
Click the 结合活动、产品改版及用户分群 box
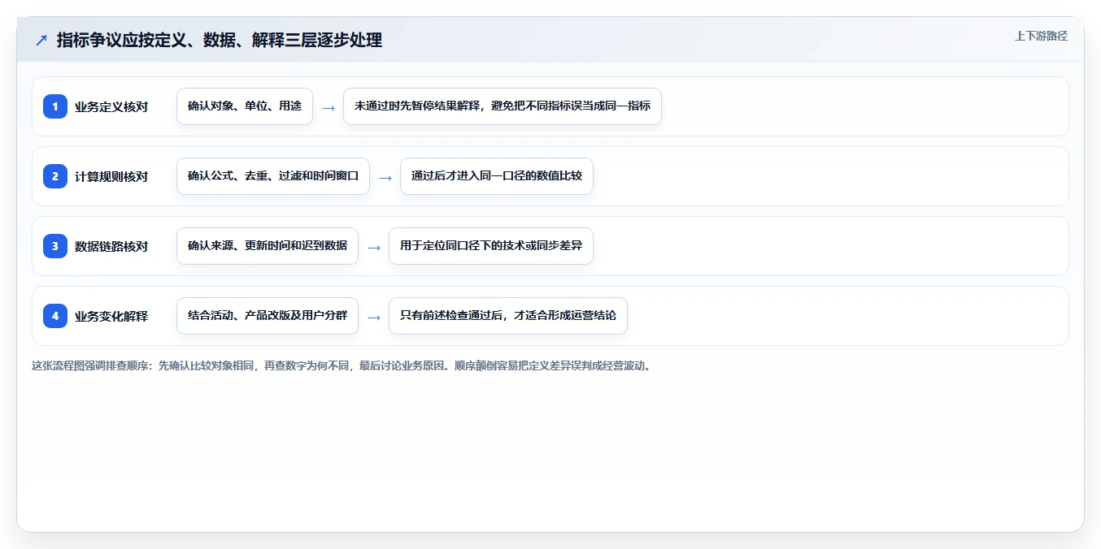tap(268, 316)
